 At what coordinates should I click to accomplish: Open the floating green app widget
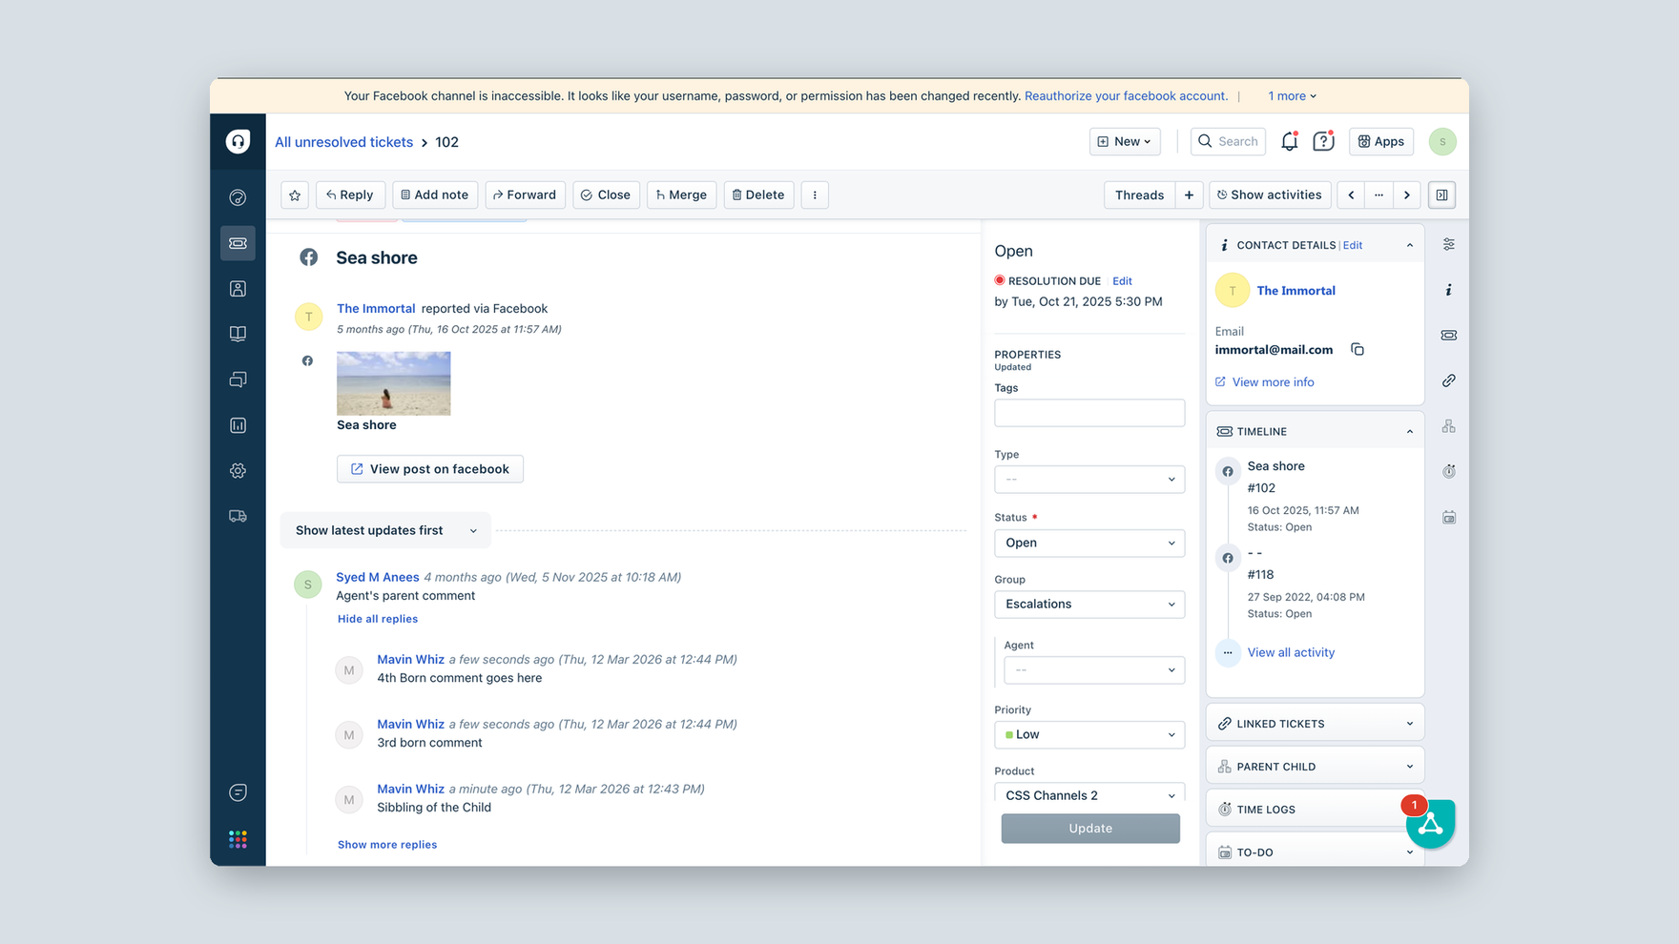1429,824
